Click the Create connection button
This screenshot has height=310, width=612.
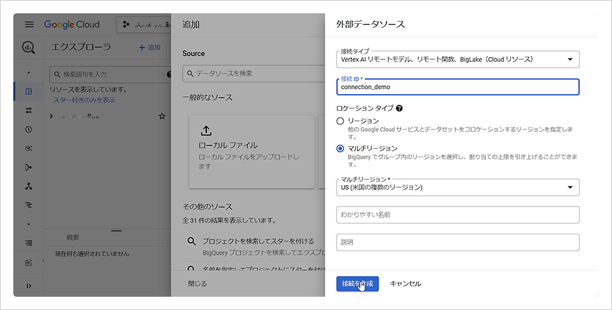(x=357, y=283)
